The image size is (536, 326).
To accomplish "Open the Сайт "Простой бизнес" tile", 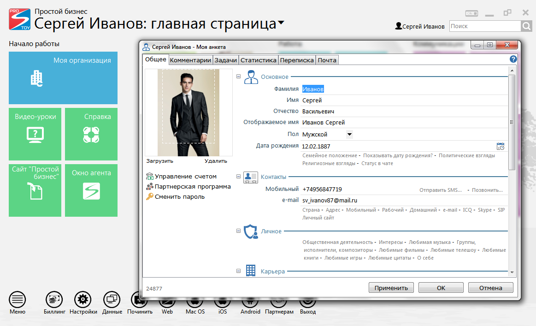I will [35, 190].
